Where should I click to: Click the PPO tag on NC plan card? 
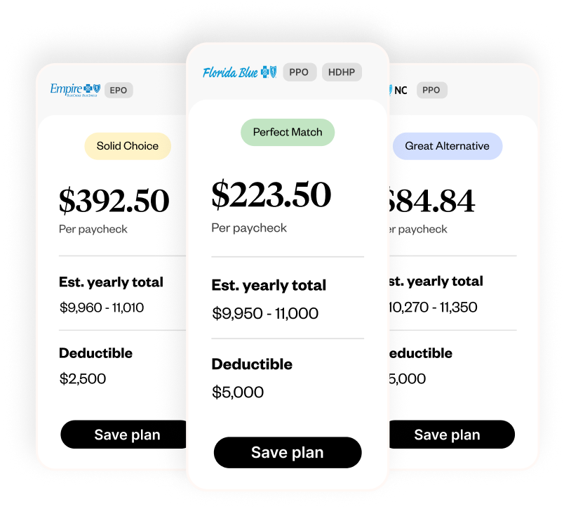(431, 90)
